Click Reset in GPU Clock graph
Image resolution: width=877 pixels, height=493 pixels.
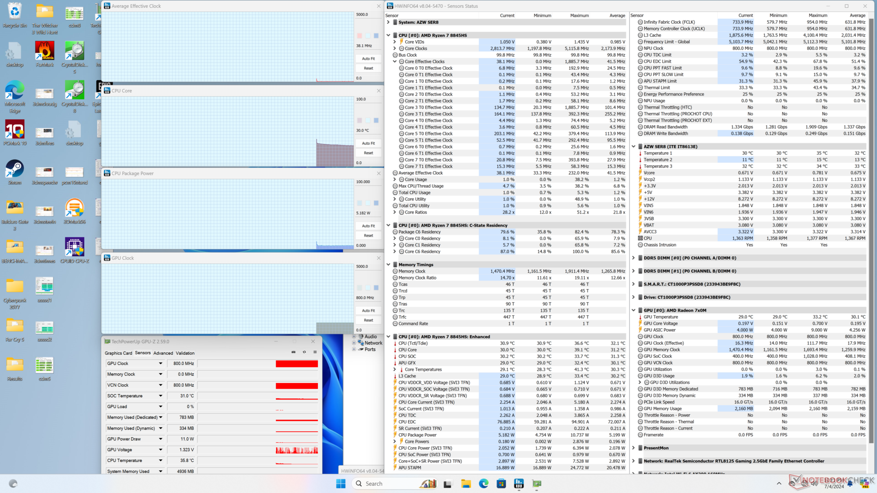pyautogui.click(x=368, y=320)
